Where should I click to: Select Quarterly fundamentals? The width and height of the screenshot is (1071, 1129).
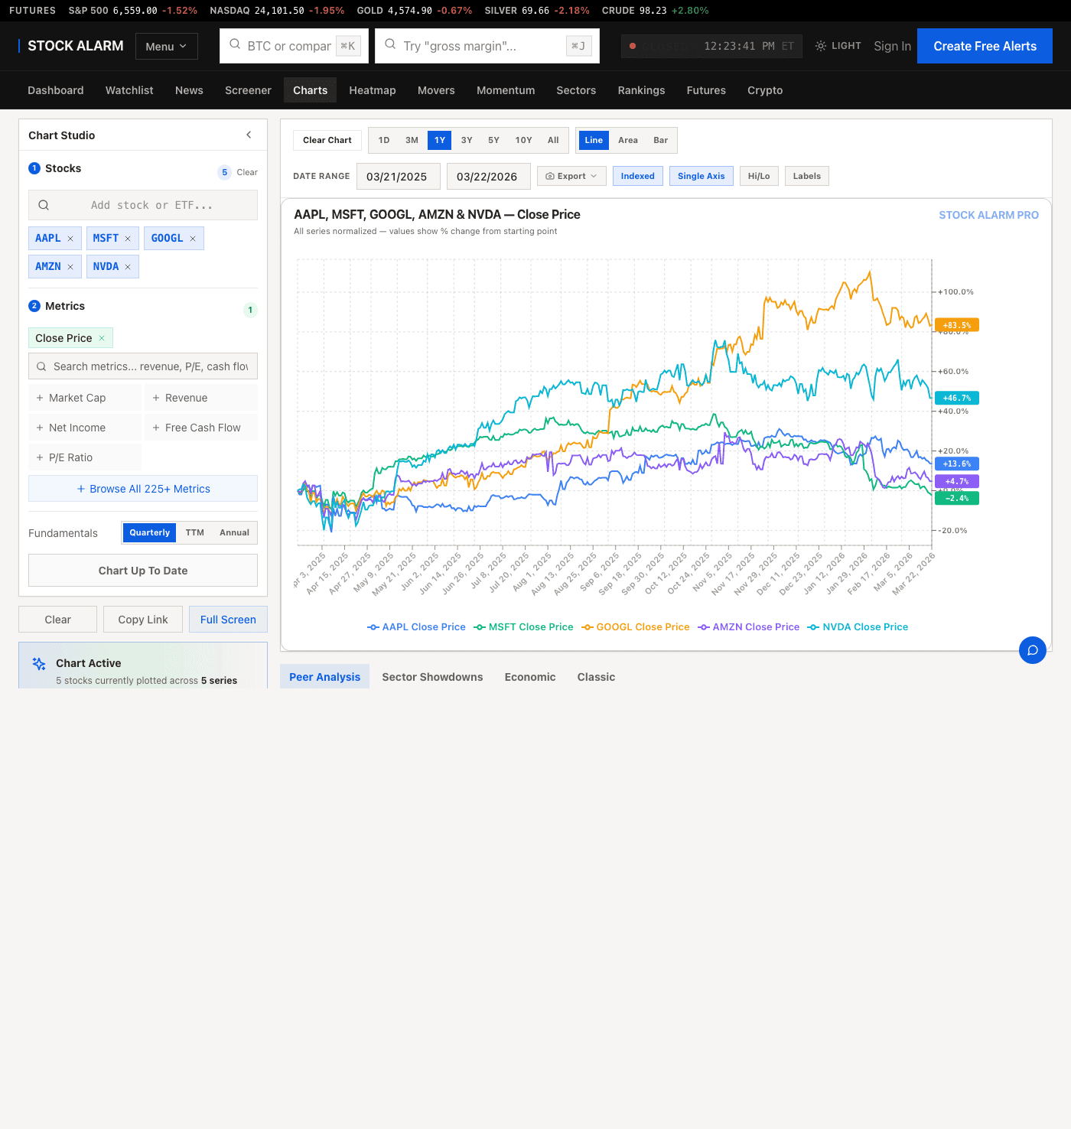(x=149, y=532)
